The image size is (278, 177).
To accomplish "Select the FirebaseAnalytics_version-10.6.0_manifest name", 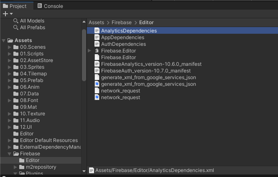I will point(151,64).
